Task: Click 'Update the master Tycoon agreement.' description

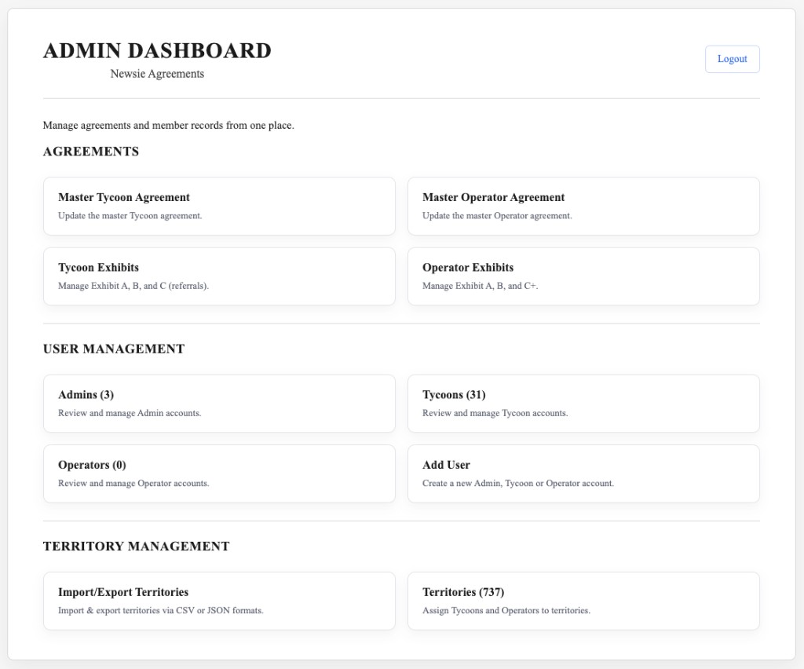Action: click(130, 216)
